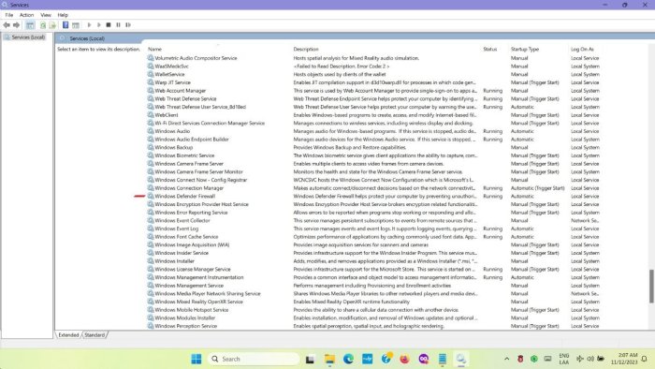The image size is (655, 369).
Task: Select the Windows Perception Service
Action: pos(185,326)
